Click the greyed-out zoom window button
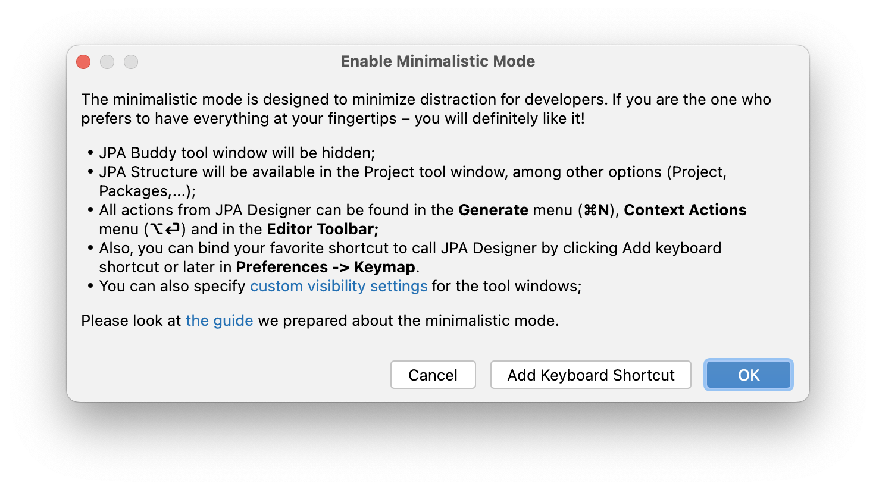 pos(131,62)
